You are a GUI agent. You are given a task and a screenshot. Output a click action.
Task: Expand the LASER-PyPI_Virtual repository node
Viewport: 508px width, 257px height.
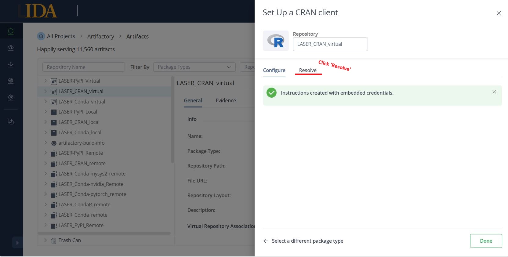click(x=45, y=81)
